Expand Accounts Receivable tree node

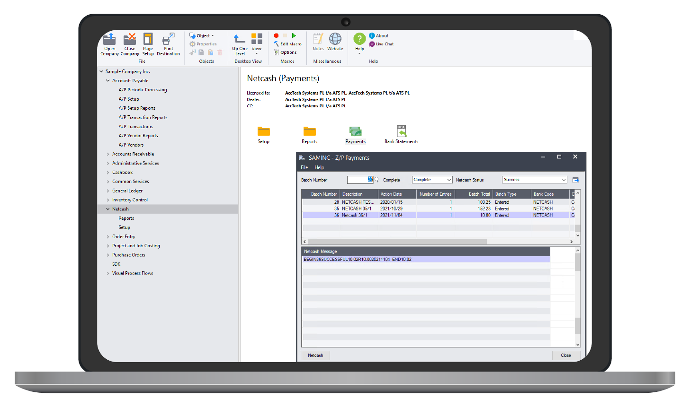click(x=108, y=154)
